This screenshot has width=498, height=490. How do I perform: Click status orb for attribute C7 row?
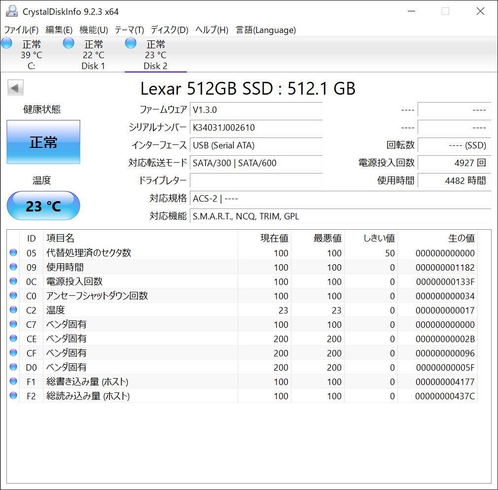click(x=13, y=324)
